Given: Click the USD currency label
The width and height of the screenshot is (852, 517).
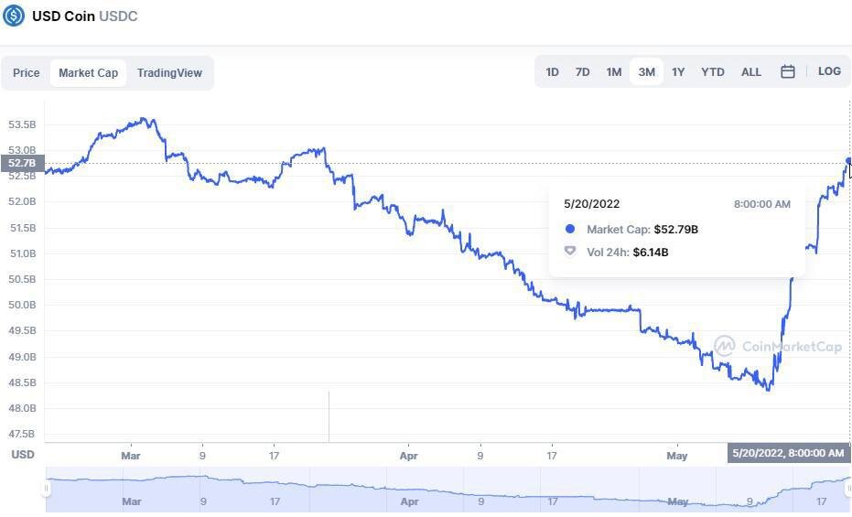Looking at the screenshot, I should [x=23, y=455].
